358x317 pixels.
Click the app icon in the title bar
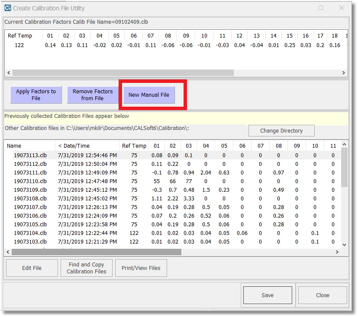[x=8, y=8]
